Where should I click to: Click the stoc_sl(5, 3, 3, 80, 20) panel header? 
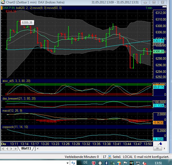pos(16,81)
